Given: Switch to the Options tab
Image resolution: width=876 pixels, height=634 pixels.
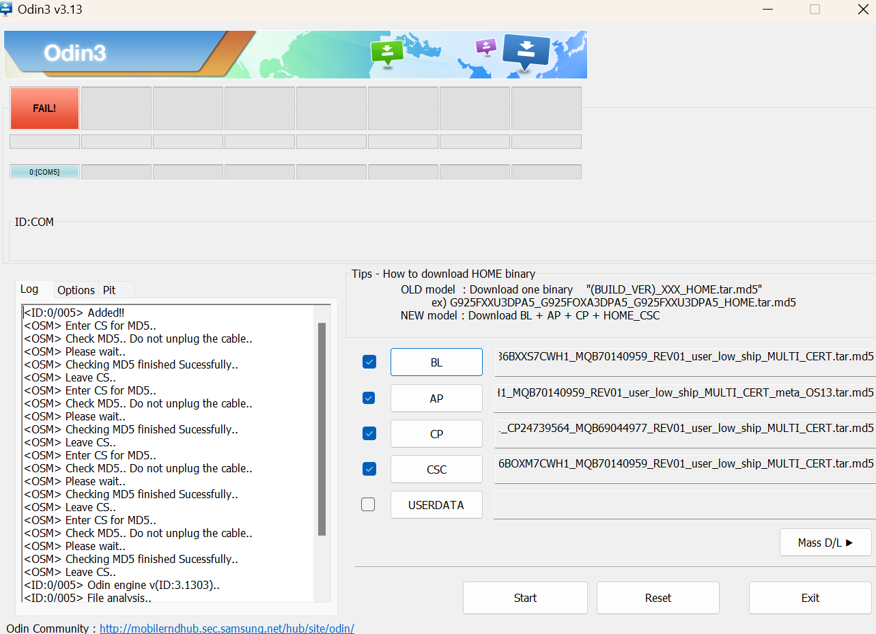Looking at the screenshot, I should click(76, 290).
